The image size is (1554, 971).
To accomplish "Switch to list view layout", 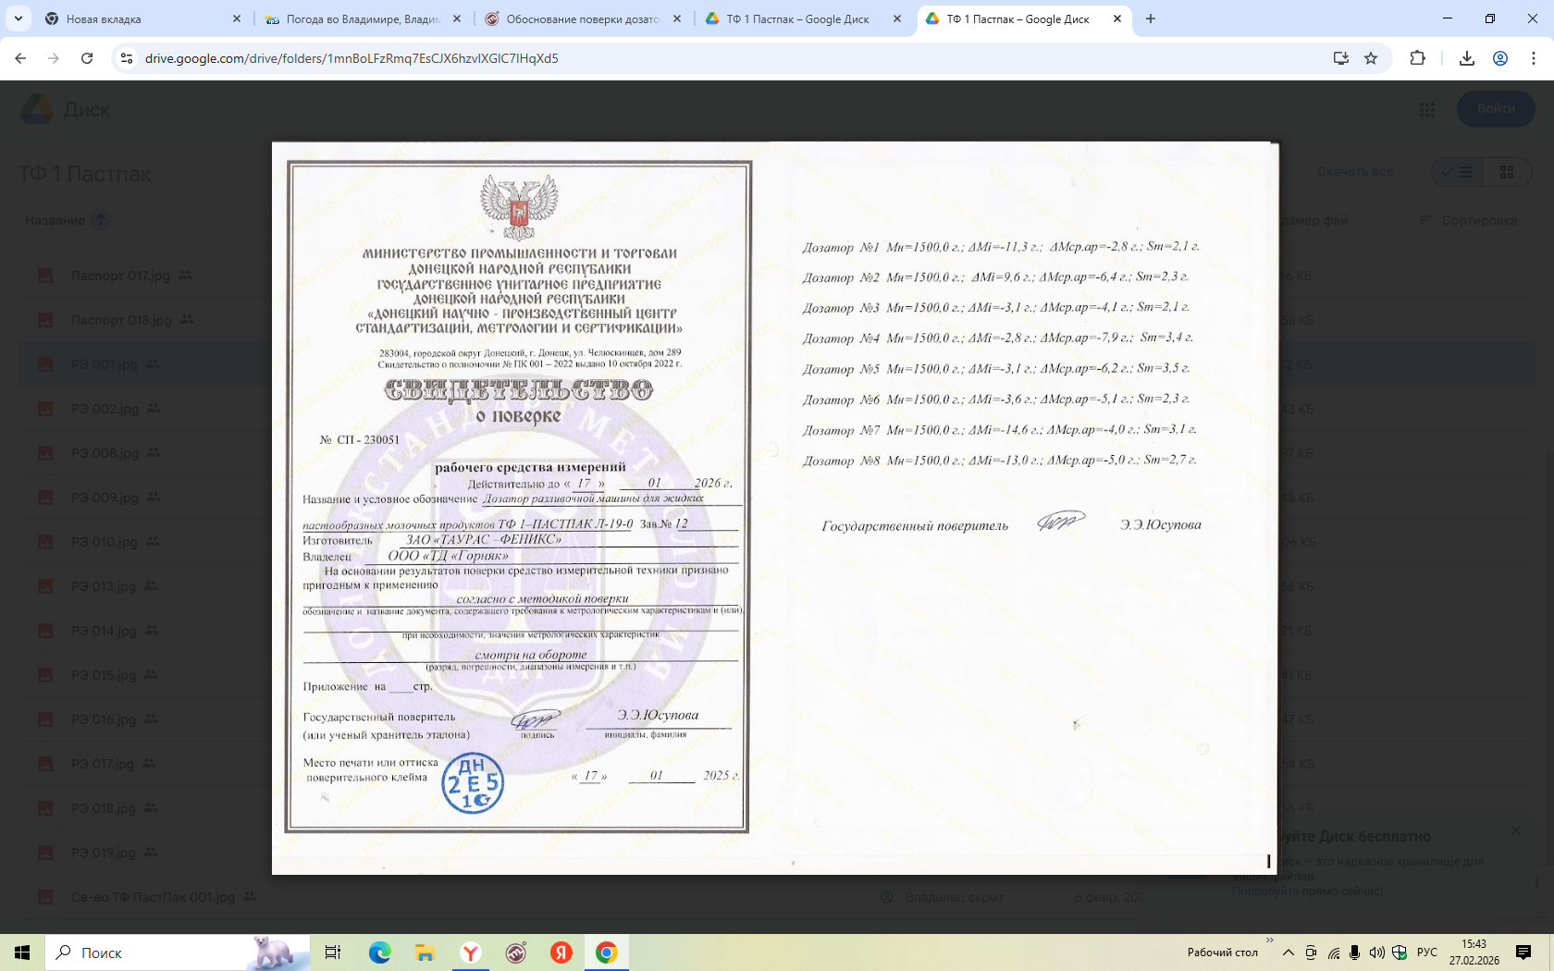I will pyautogui.click(x=1457, y=172).
